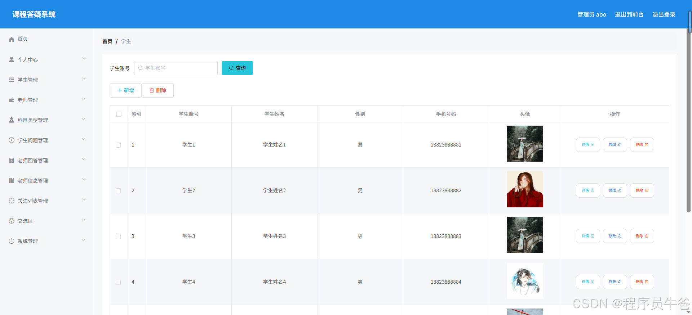Click the 个人中心 user icon
Screen dimensions: 692x315
pos(12,59)
